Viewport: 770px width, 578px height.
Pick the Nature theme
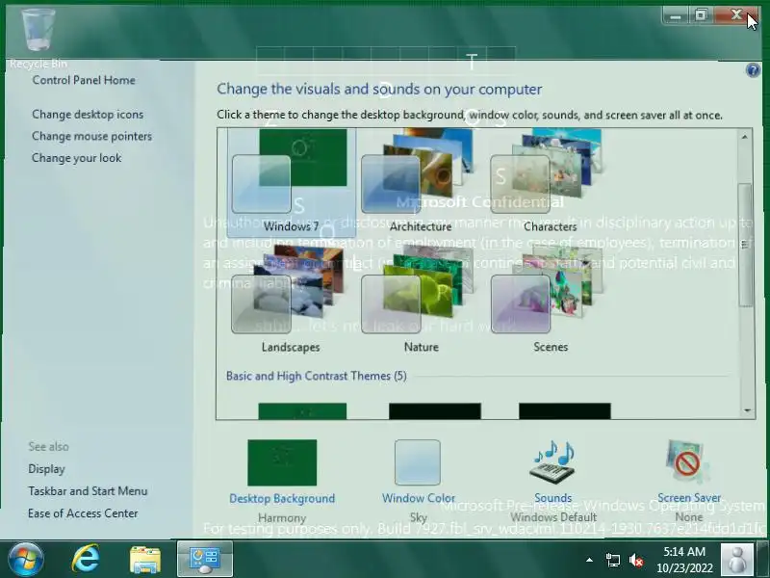[x=421, y=300]
